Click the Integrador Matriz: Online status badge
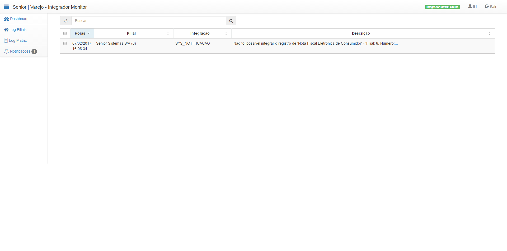The image size is (507, 251). coord(442,7)
